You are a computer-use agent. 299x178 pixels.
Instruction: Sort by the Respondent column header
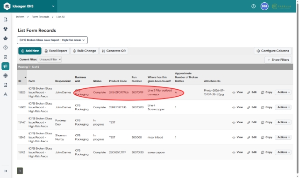(x=63, y=81)
